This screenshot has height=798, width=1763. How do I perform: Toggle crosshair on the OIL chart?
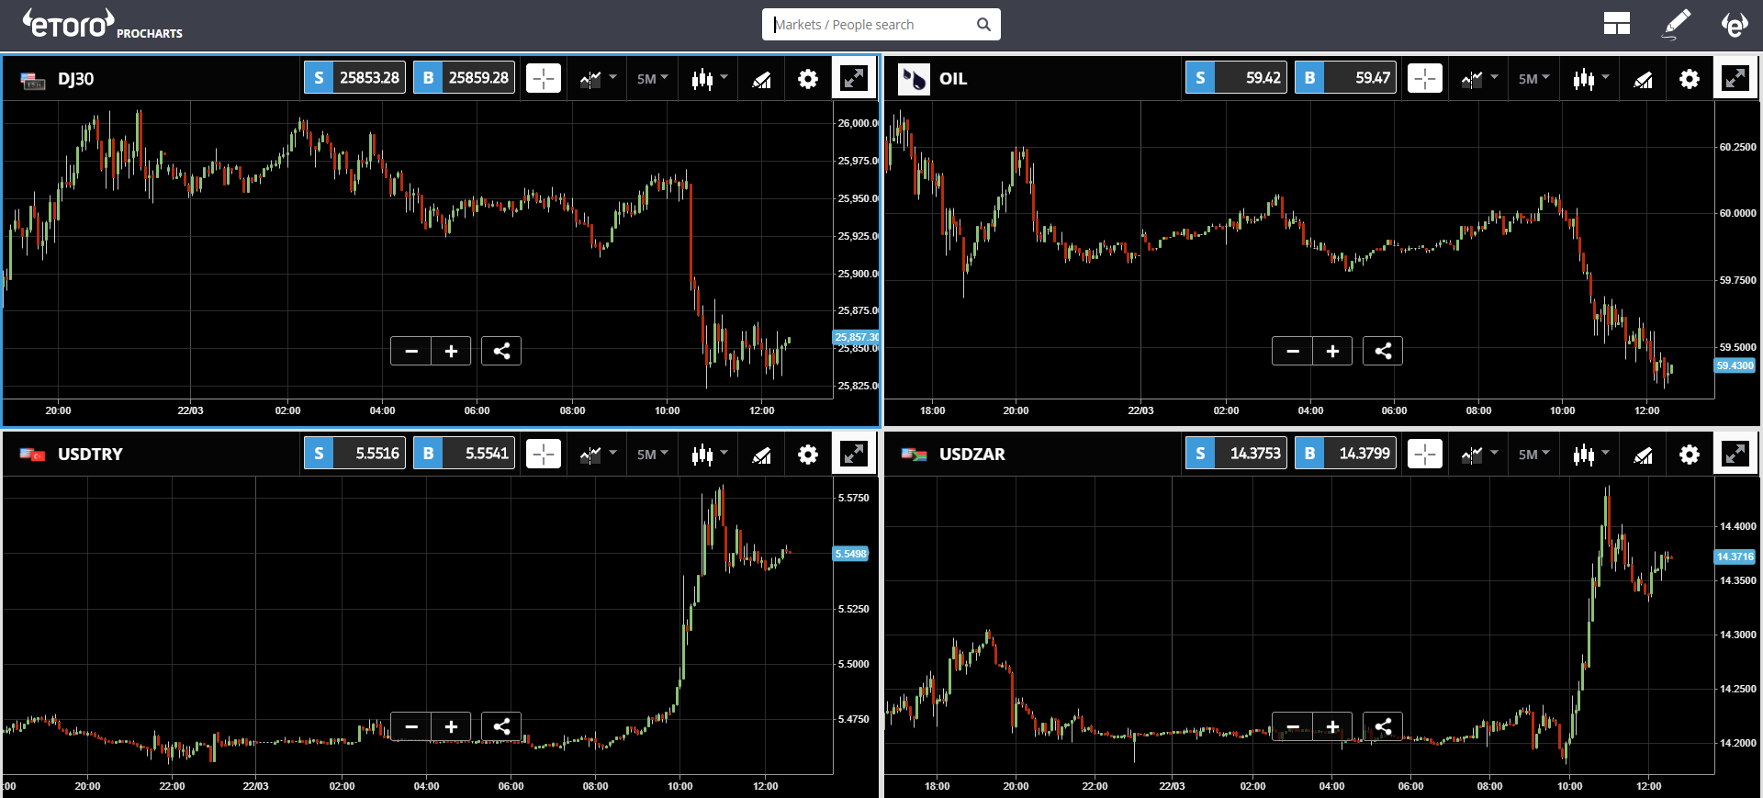point(1425,79)
